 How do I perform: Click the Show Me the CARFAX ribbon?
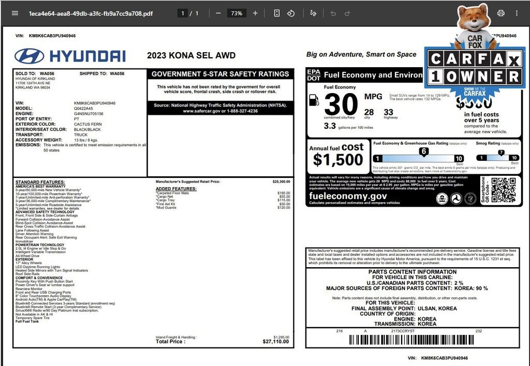click(475, 91)
